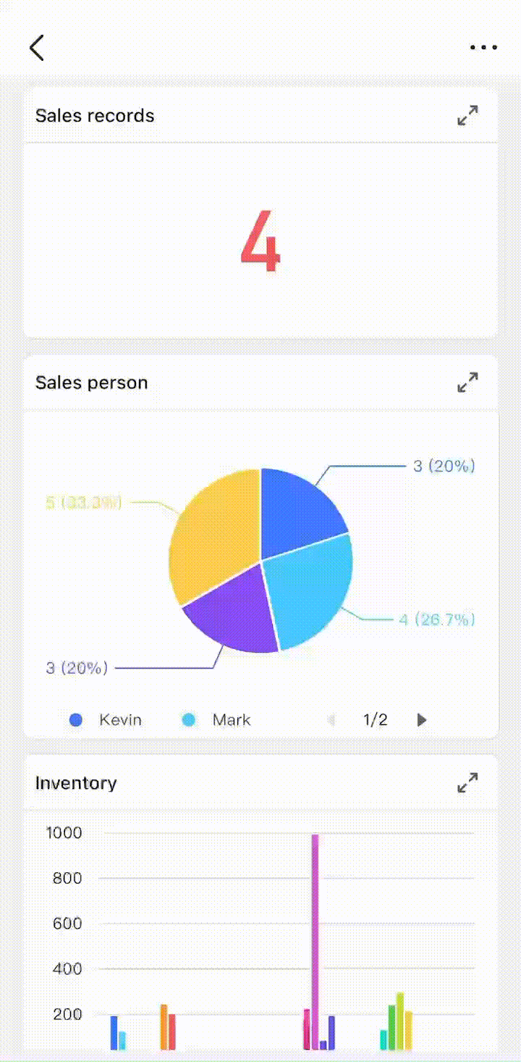Click Mark's cyan legend dot
The width and height of the screenshot is (521, 1062).
[x=189, y=720]
